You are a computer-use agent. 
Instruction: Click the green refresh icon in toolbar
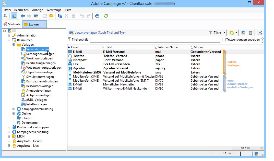pos(106,16)
